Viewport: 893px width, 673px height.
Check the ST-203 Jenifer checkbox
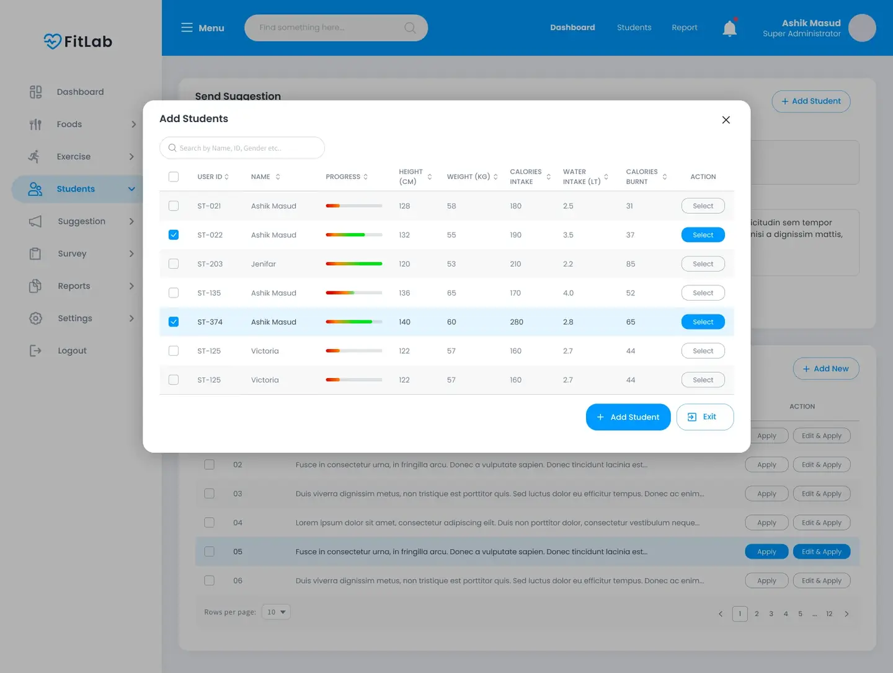pos(174,264)
